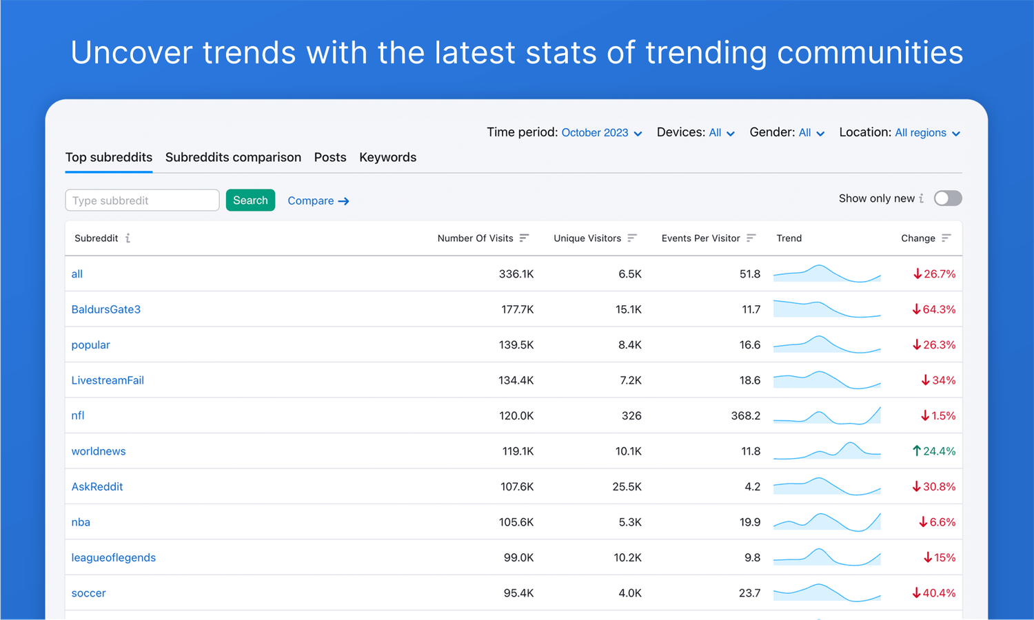Viewport: 1034px width, 620px height.
Task: Sort by Unique Visitors icon
Action: [632, 238]
